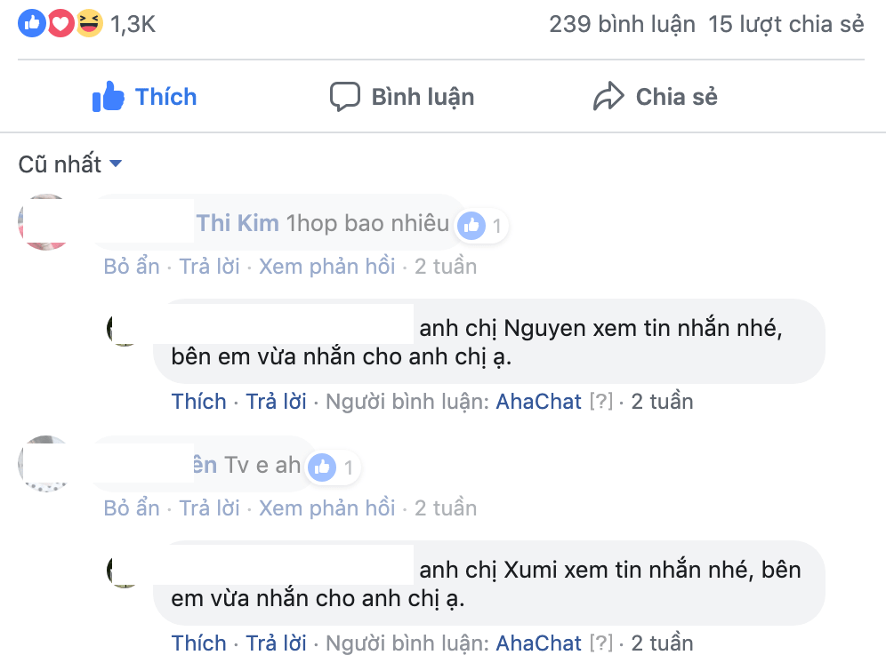Click the Thích thumbs-up icon
The width and height of the screenshot is (886, 663).
(108, 96)
